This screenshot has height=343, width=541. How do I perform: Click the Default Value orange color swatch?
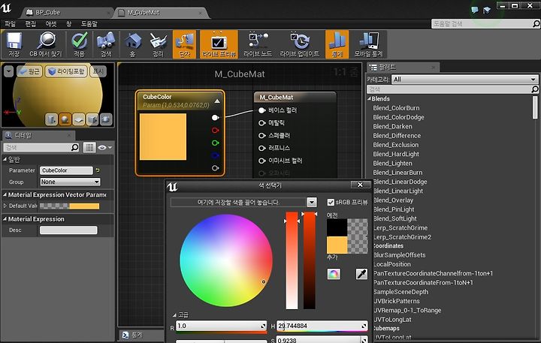click(x=84, y=206)
